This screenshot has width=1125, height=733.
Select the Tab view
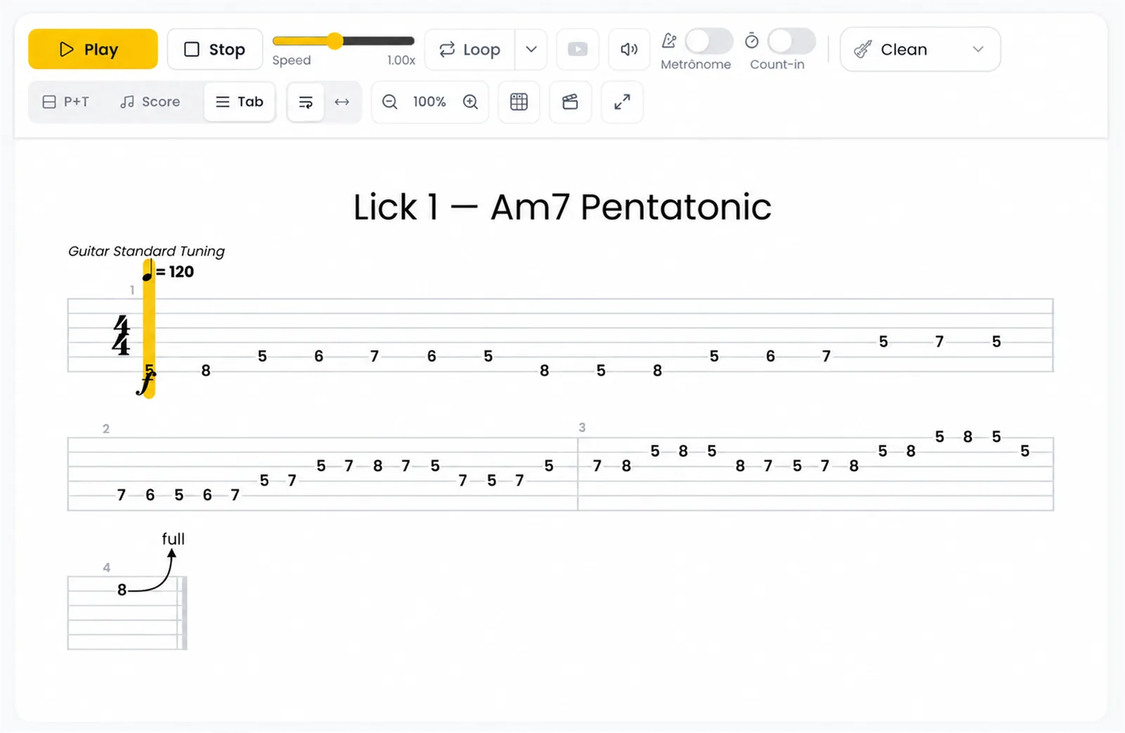[x=239, y=102]
